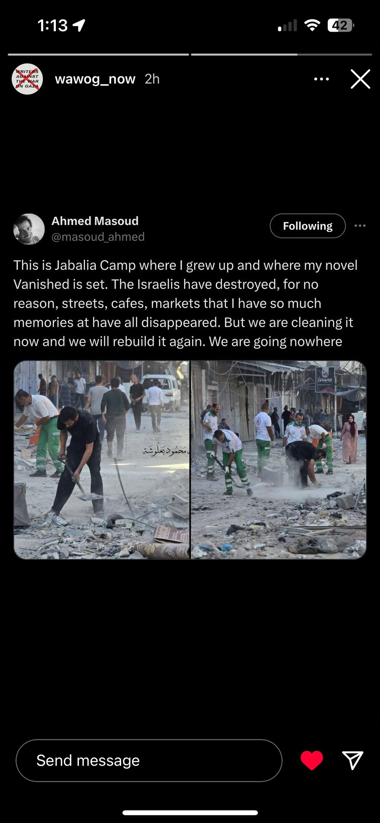Share story via paper plane icon
Screen dimensions: 380x823
click(352, 760)
